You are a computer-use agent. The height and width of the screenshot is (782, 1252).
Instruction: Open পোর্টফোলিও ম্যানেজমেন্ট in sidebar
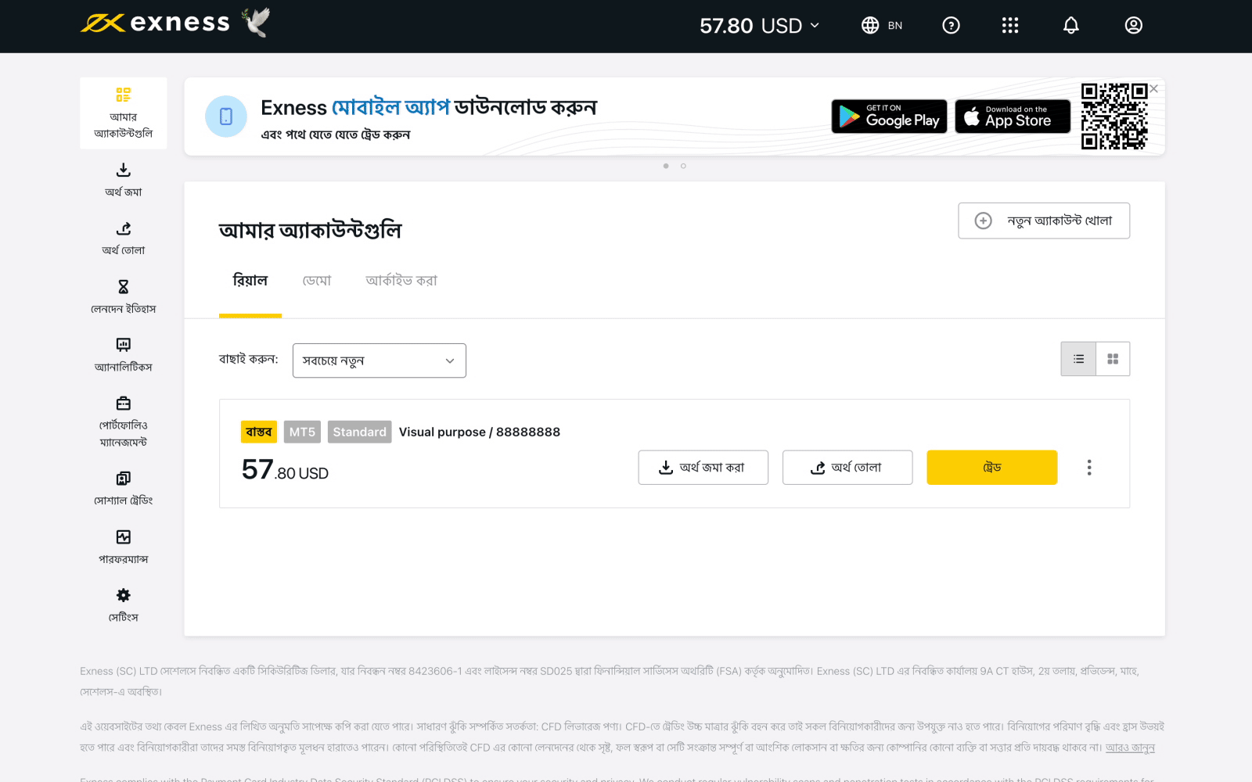tap(124, 422)
